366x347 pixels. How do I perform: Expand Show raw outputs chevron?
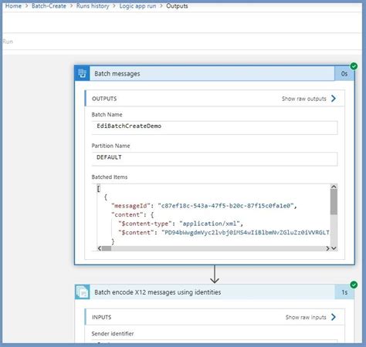pos(334,99)
